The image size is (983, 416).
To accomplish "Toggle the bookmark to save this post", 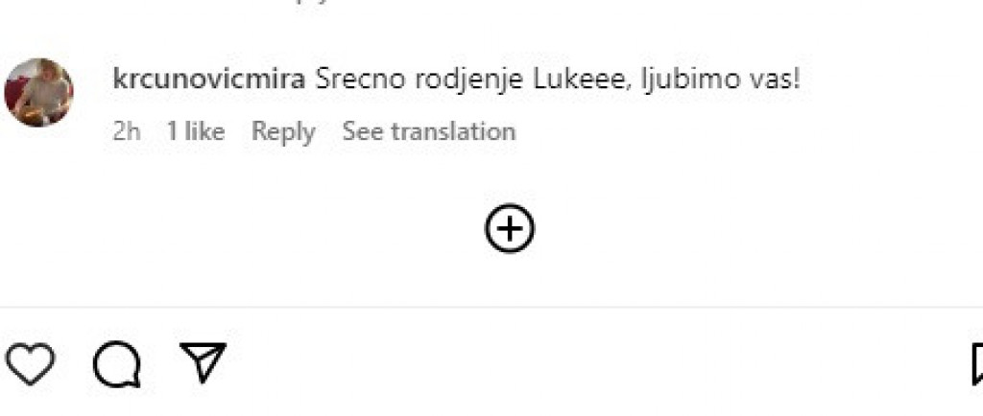I will click(976, 364).
